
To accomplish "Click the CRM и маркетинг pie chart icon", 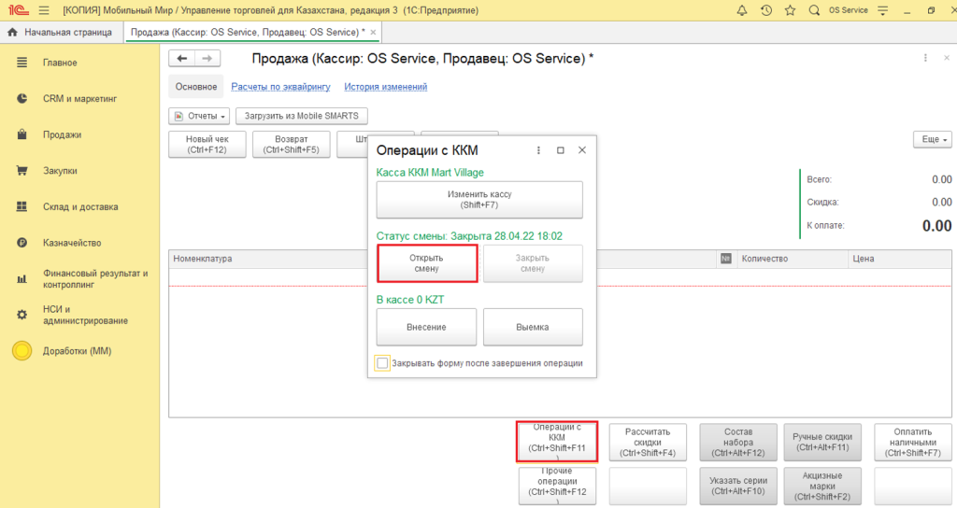I will [22, 98].
